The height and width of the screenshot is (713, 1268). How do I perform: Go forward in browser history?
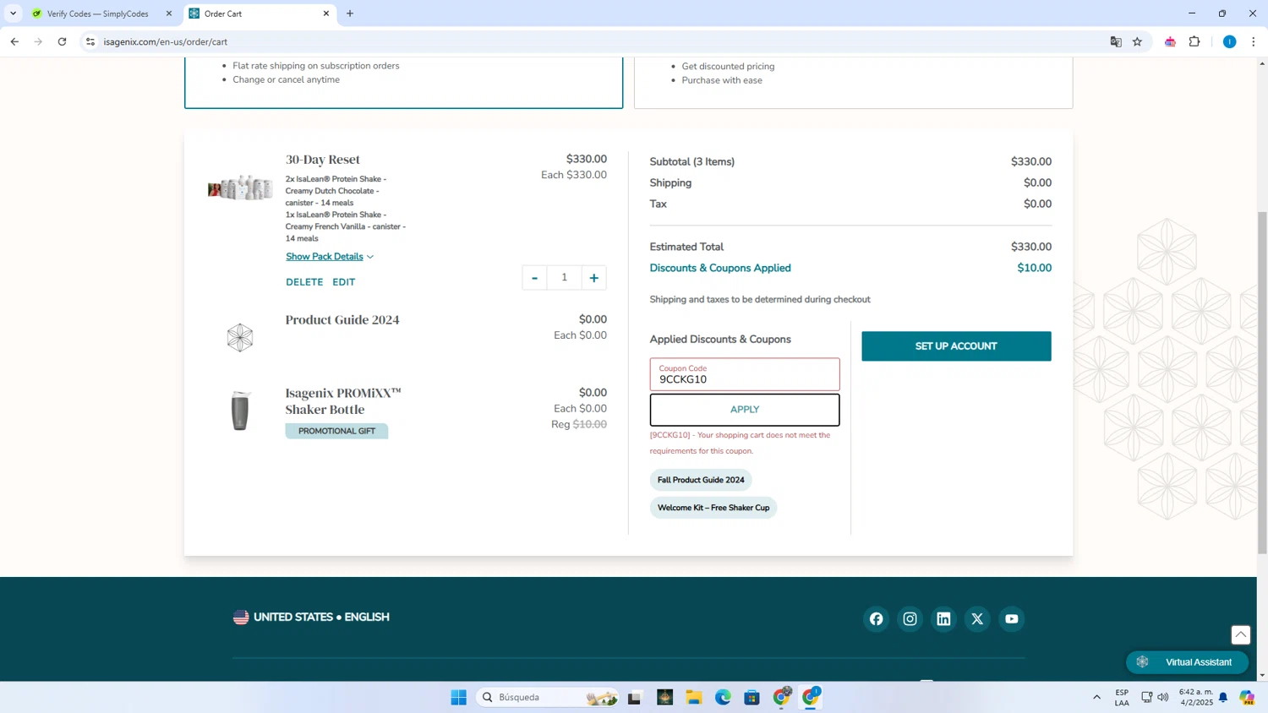pyautogui.click(x=38, y=41)
